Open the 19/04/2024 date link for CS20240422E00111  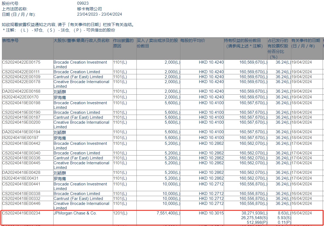301,72
